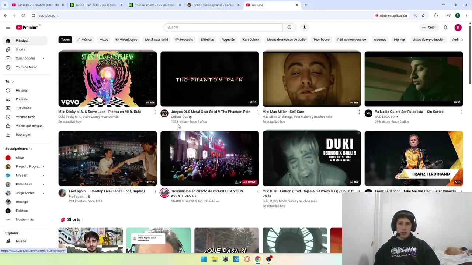Viewport: 472px width, 265px height.
Task: Click the Críticas QLS channel avatar
Action: (164, 113)
